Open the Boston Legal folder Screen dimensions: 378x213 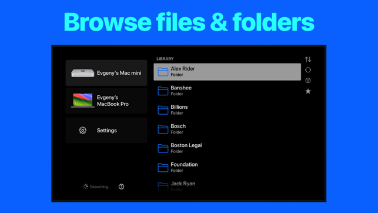[x=227, y=148]
